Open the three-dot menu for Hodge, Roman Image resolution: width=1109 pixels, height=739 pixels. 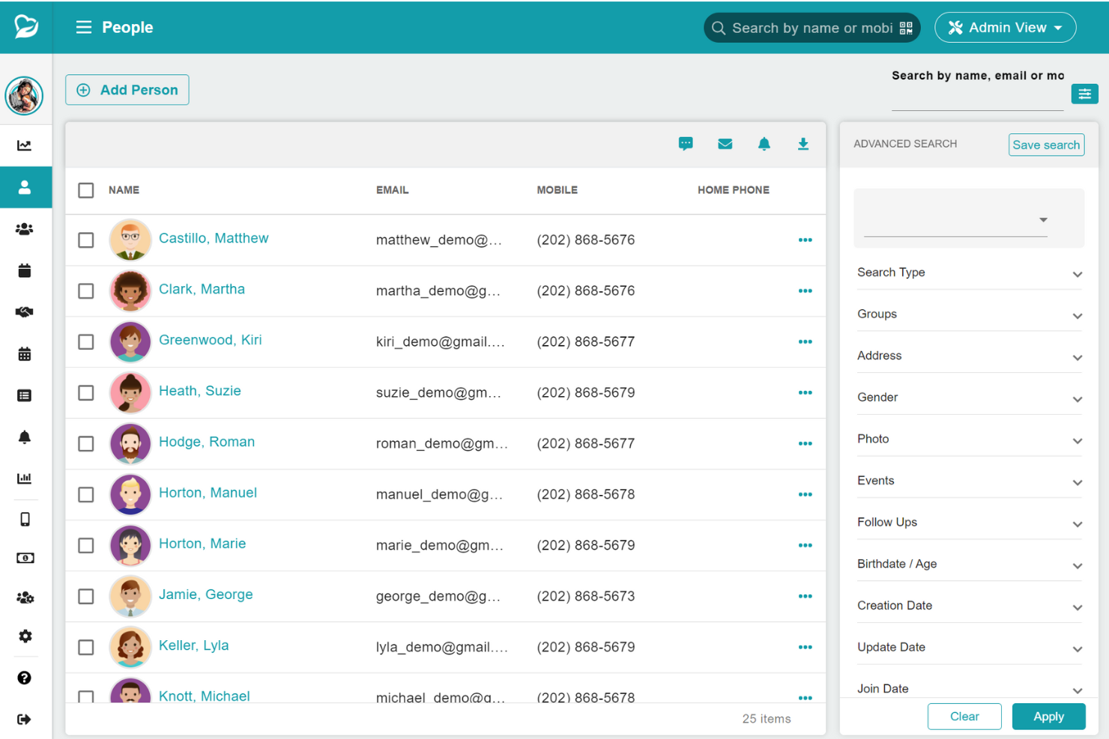pyautogui.click(x=806, y=443)
